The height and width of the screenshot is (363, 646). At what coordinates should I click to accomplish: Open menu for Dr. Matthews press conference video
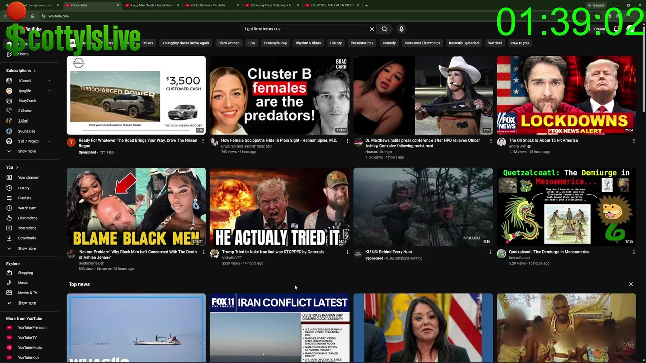490,141
